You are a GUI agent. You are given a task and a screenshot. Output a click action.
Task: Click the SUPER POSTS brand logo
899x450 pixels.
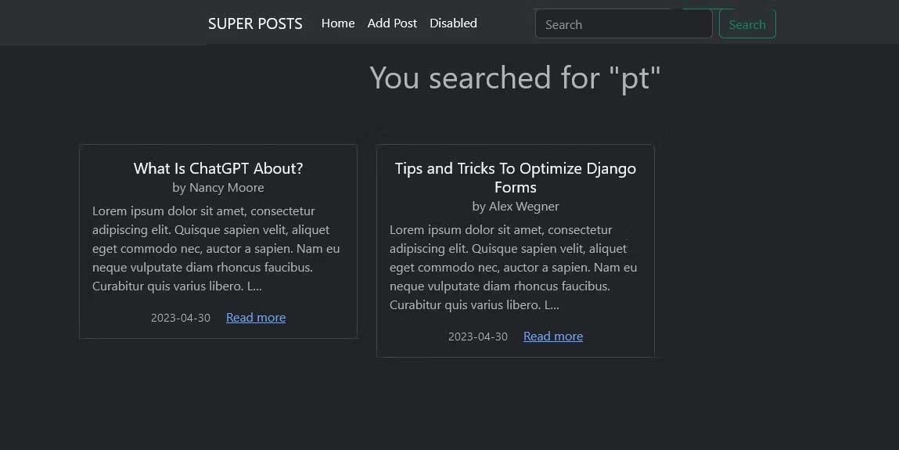pos(255,23)
